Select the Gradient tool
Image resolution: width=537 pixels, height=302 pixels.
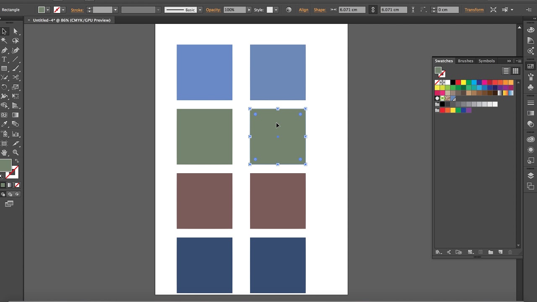16,115
